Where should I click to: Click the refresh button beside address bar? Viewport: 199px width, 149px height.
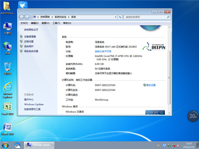coord(120,17)
